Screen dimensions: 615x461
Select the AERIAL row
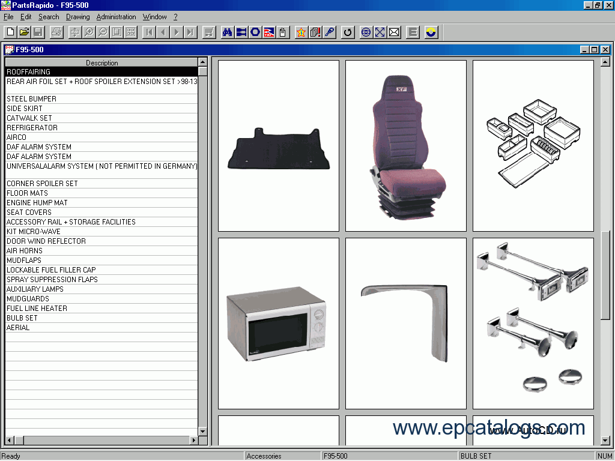coord(101,328)
